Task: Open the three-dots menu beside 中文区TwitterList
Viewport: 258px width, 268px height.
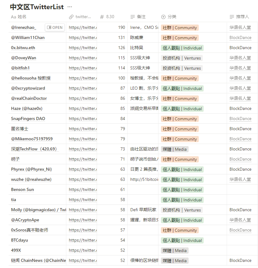Action: 70,7
